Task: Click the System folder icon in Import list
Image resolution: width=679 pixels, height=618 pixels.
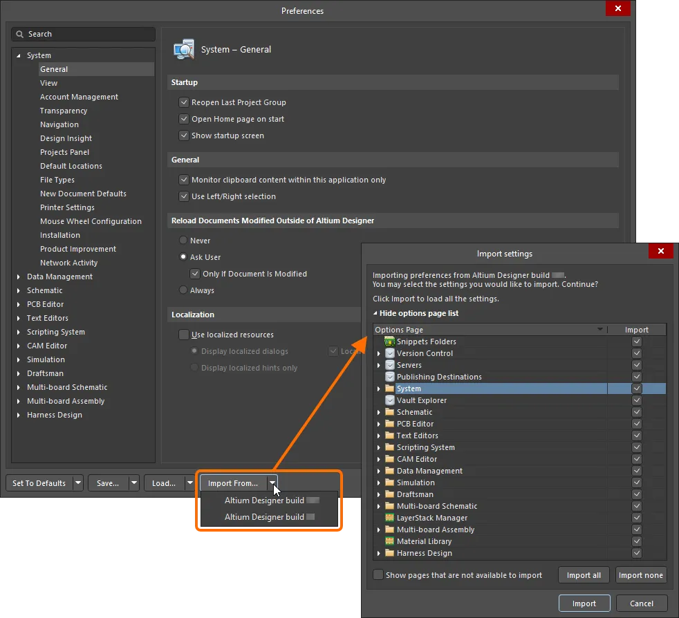Action: click(389, 388)
